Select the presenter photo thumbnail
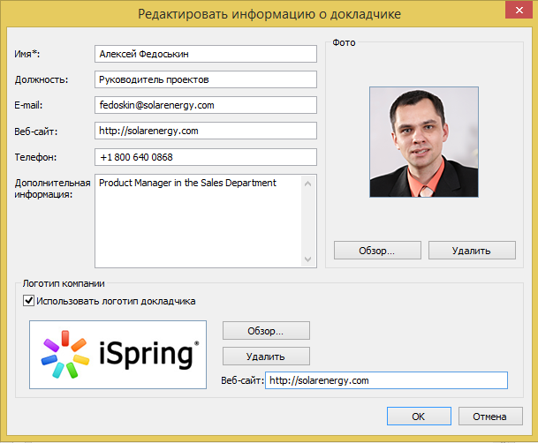The height and width of the screenshot is (443, 538). coord(424,142)
